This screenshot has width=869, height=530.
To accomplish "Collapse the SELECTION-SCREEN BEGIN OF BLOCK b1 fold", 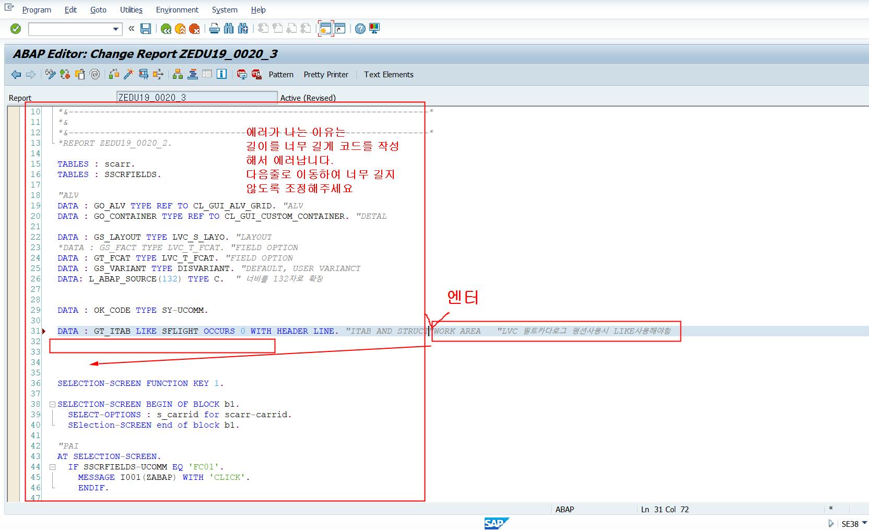I will click(52, 404).
